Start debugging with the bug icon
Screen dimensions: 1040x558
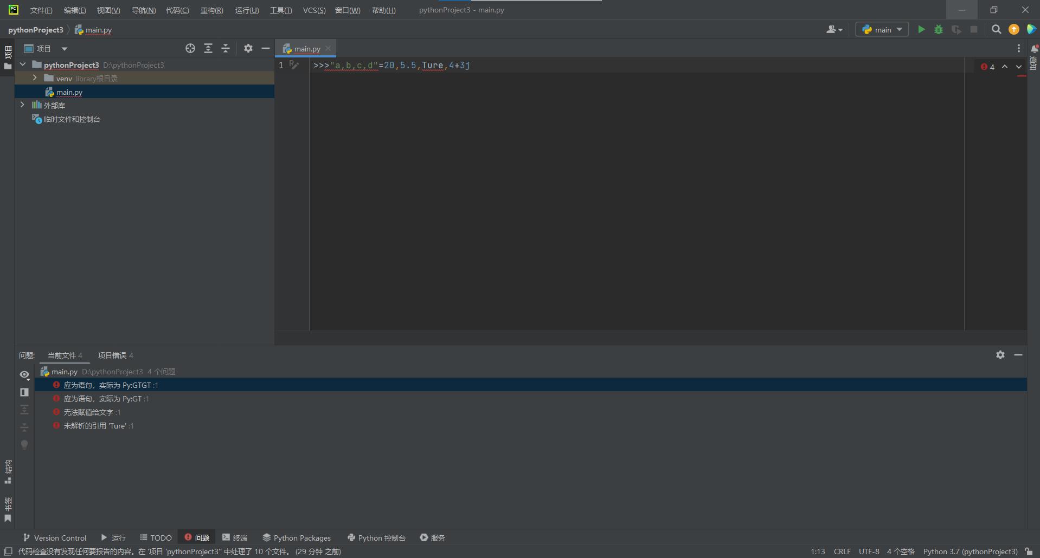click(939, 30)
